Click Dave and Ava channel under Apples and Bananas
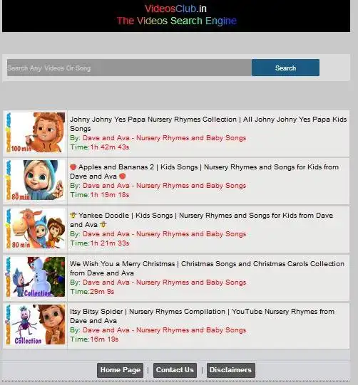358x385 pixels. coord(164,185)
